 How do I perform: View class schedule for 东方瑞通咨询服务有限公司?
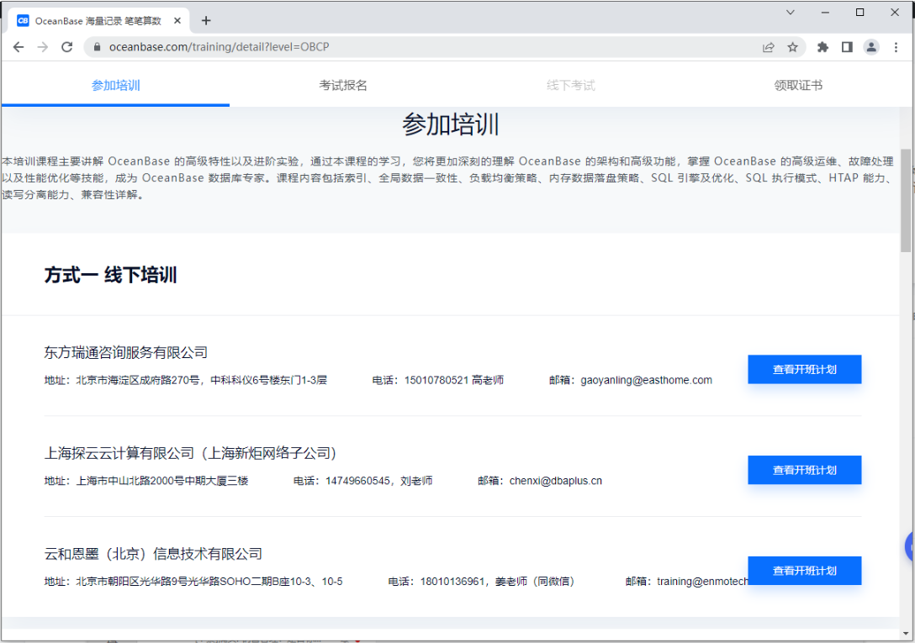point(805,369)
